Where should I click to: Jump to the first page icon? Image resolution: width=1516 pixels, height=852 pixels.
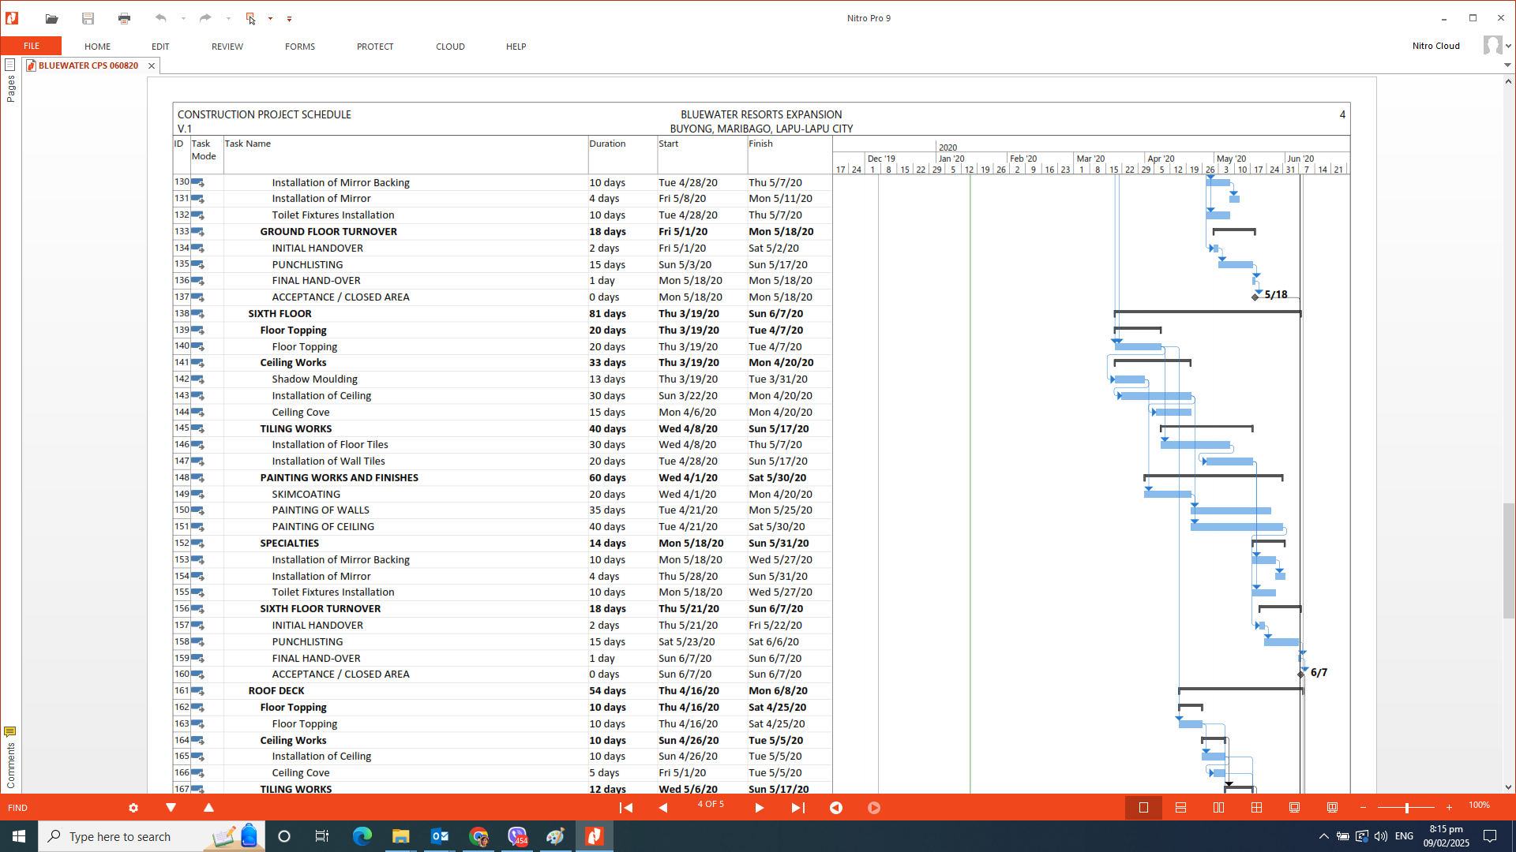(626, 808)
